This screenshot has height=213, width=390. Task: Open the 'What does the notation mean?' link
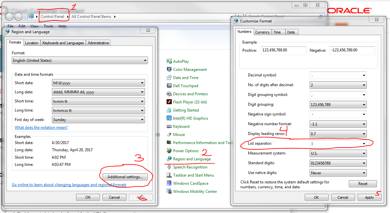[41, 127]
